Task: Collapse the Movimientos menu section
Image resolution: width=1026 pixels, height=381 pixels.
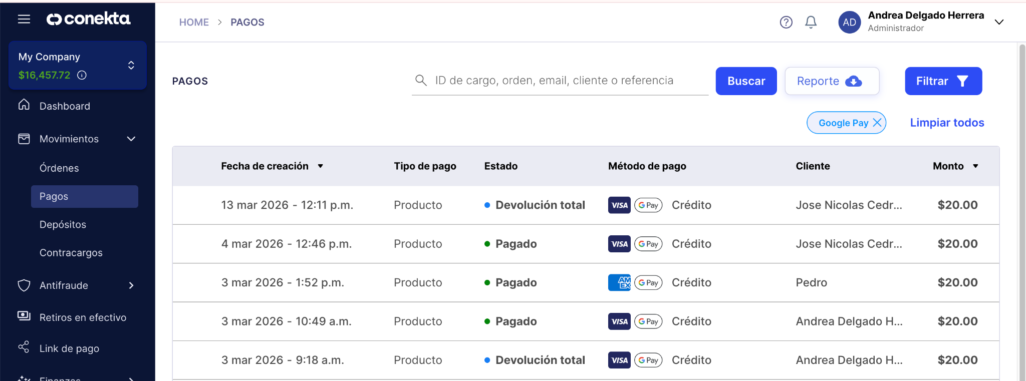Action: (131, 139)
